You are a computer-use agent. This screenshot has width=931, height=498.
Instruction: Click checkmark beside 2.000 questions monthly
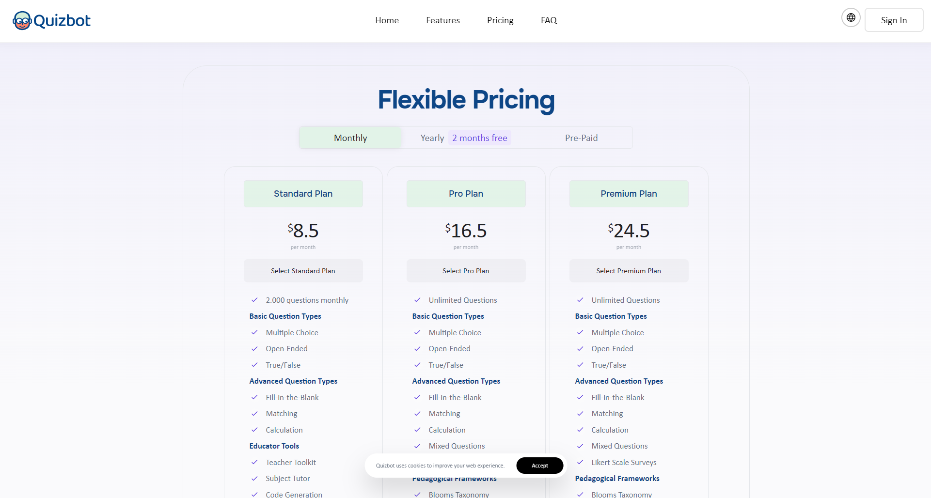click(254, 300)
